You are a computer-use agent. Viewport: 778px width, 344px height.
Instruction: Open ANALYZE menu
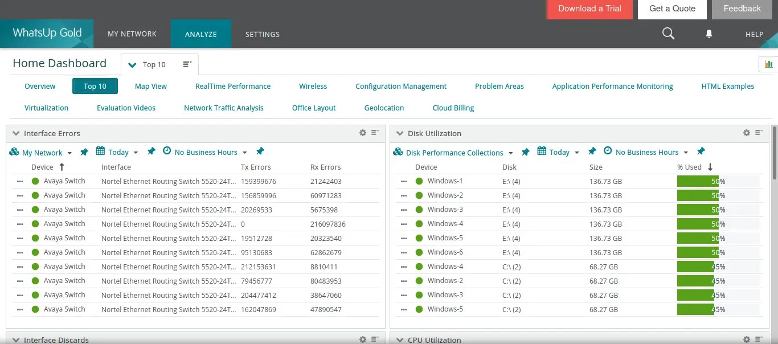click(201, 34)
